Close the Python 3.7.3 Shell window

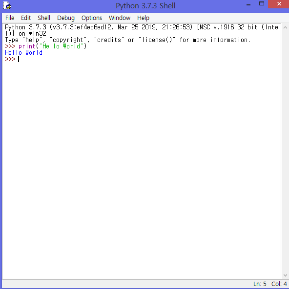point(279,4)
